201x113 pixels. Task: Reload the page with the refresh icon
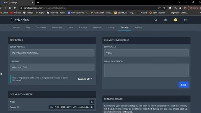tap(10, 8)
